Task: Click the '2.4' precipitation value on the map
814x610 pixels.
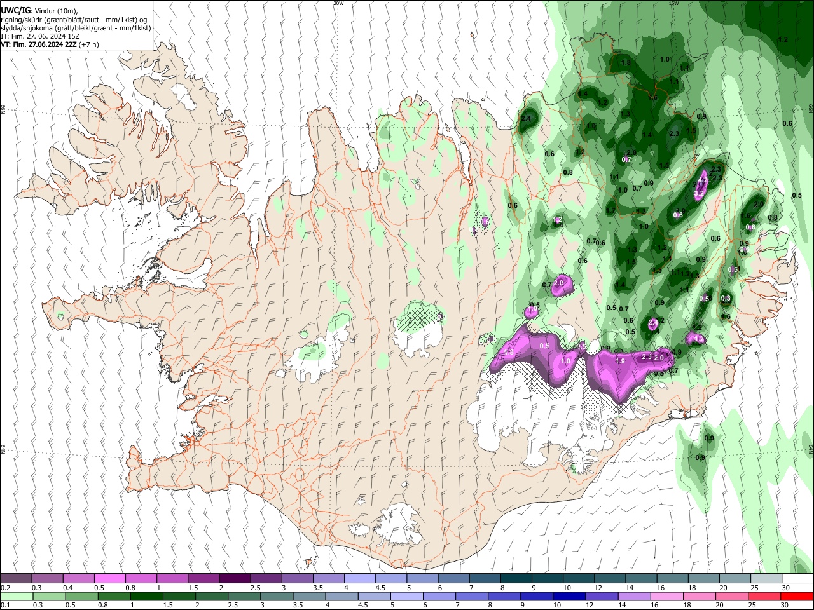Action: coord(526,119)
